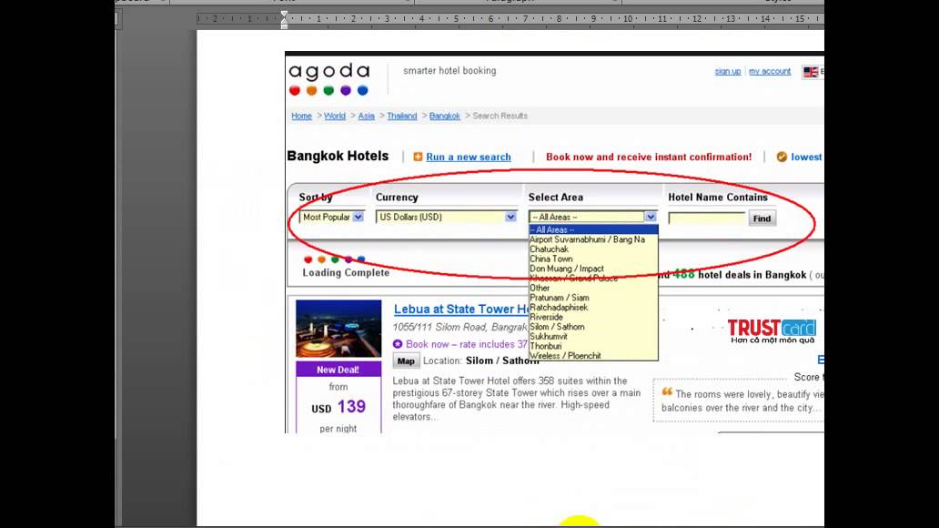Click the New Deal! purple banner

point(338,370)
